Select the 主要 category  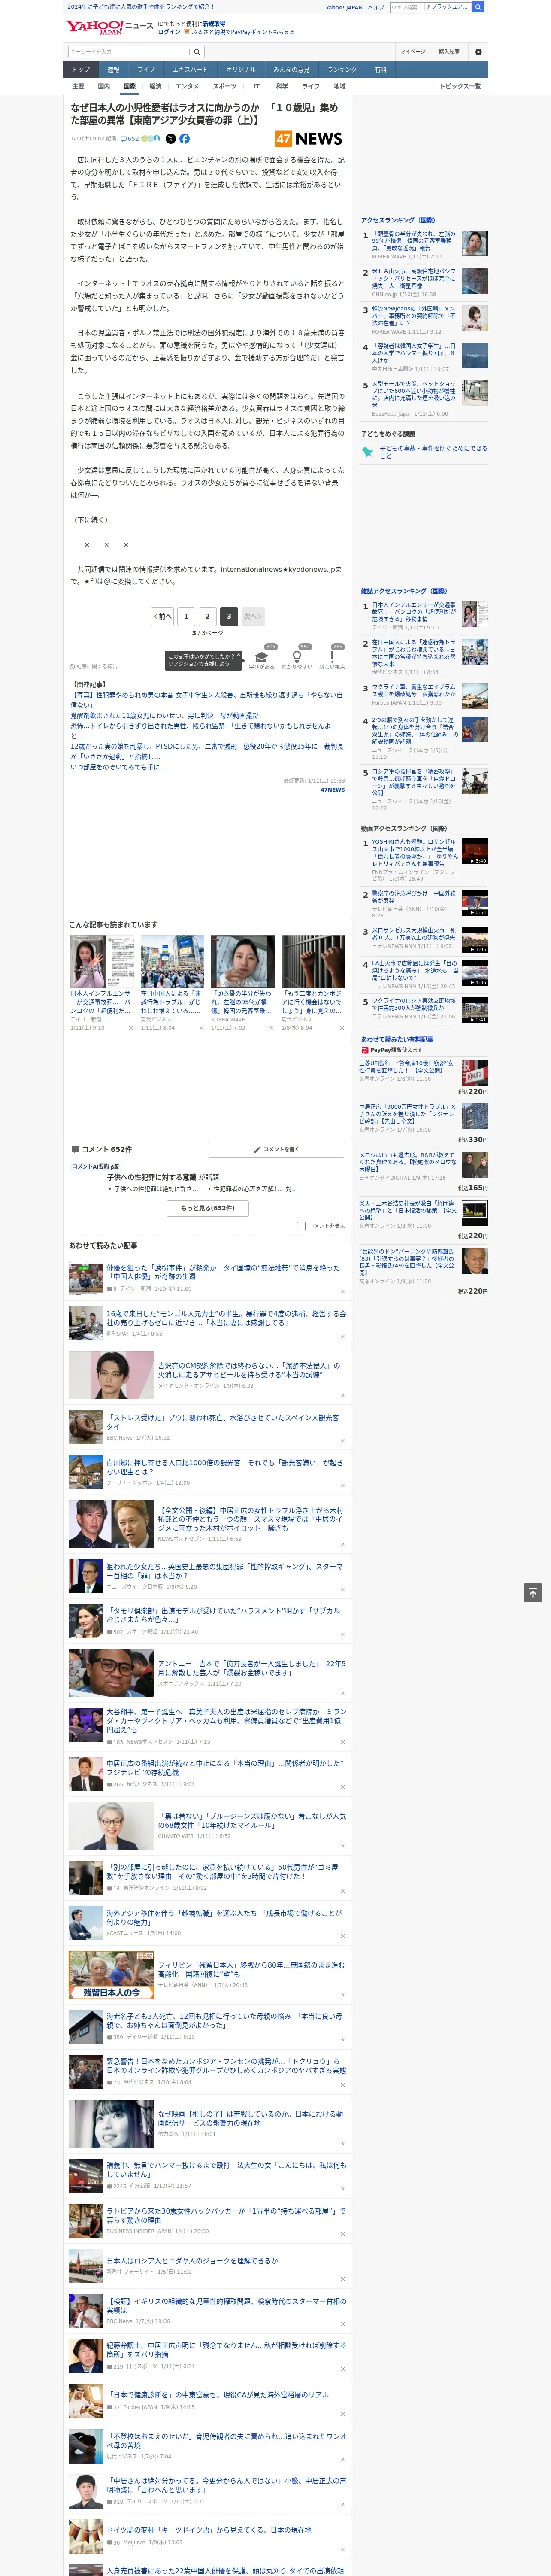[78, 86]
